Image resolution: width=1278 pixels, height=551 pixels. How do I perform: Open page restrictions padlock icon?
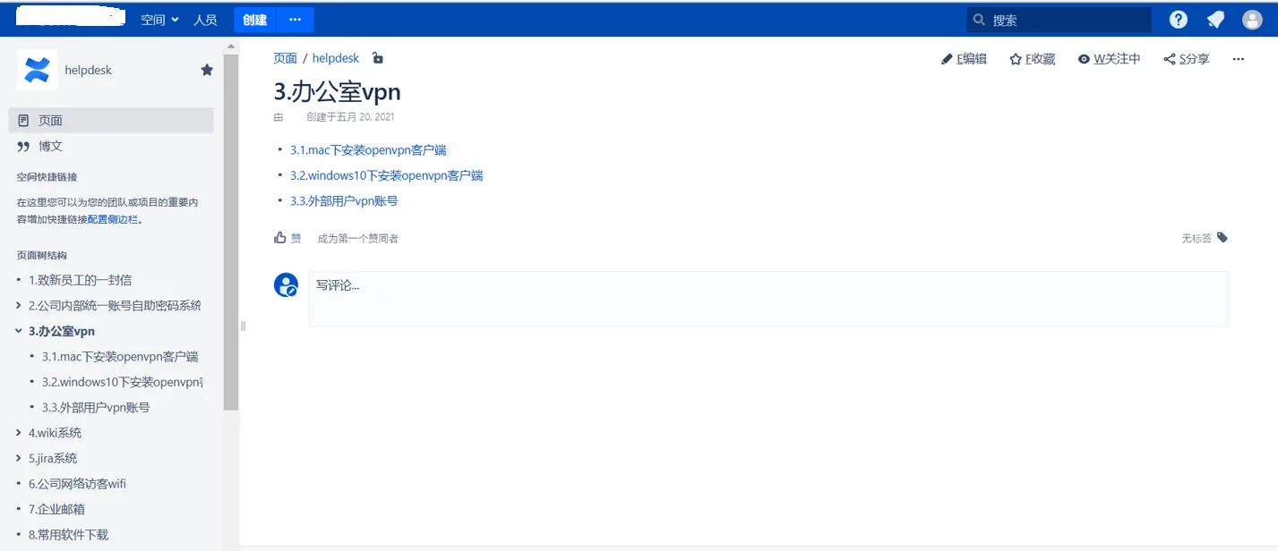click(x=378, y=58)
